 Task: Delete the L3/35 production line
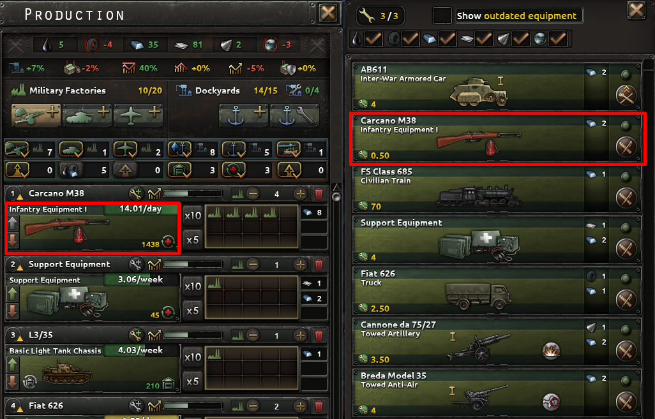pos(319,335)
